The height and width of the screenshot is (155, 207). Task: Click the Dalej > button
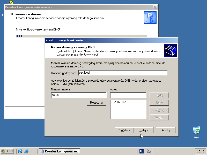144,130
